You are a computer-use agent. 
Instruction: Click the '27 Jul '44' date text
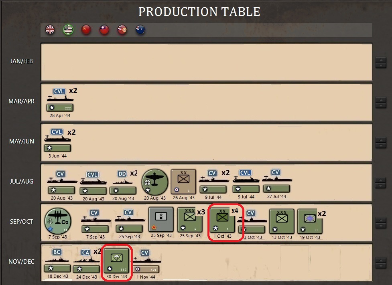[276, 196]
